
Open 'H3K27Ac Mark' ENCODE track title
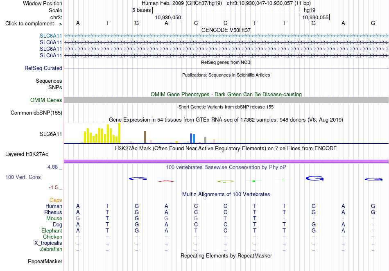tap(226, 149)
